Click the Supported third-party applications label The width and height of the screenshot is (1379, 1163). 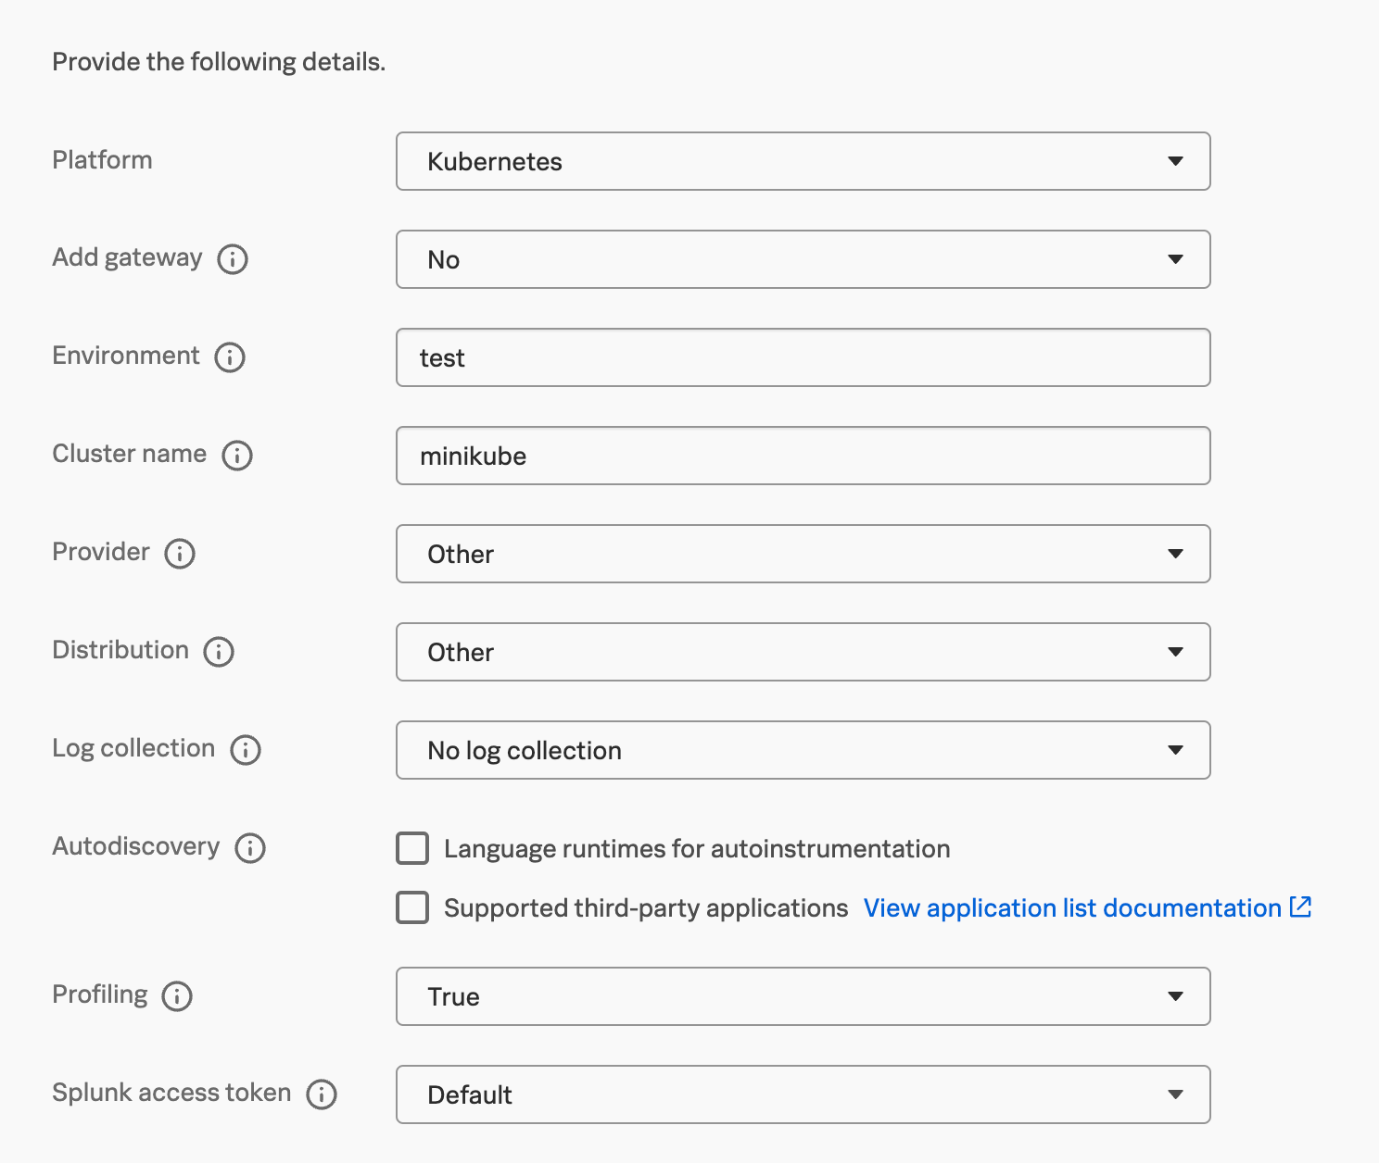coord(646,907)
